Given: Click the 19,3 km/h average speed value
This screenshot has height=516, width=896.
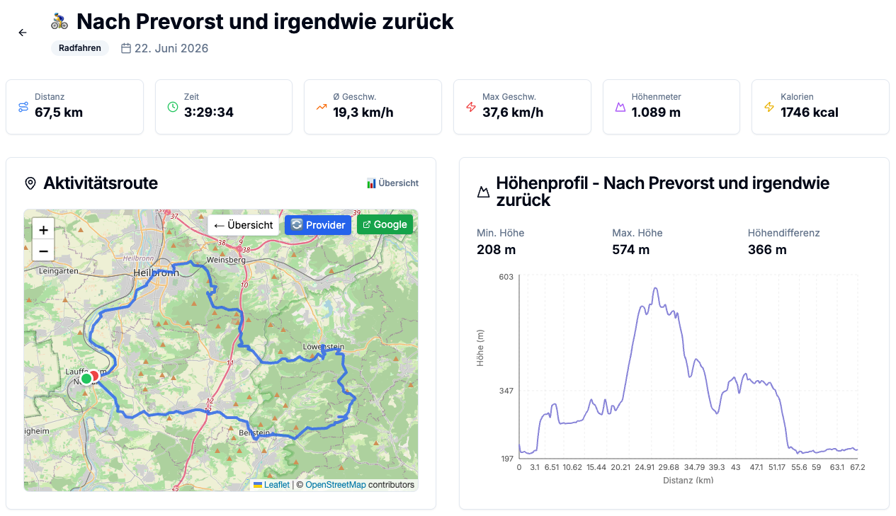Looking at the screenshot, I should [363, 112].
